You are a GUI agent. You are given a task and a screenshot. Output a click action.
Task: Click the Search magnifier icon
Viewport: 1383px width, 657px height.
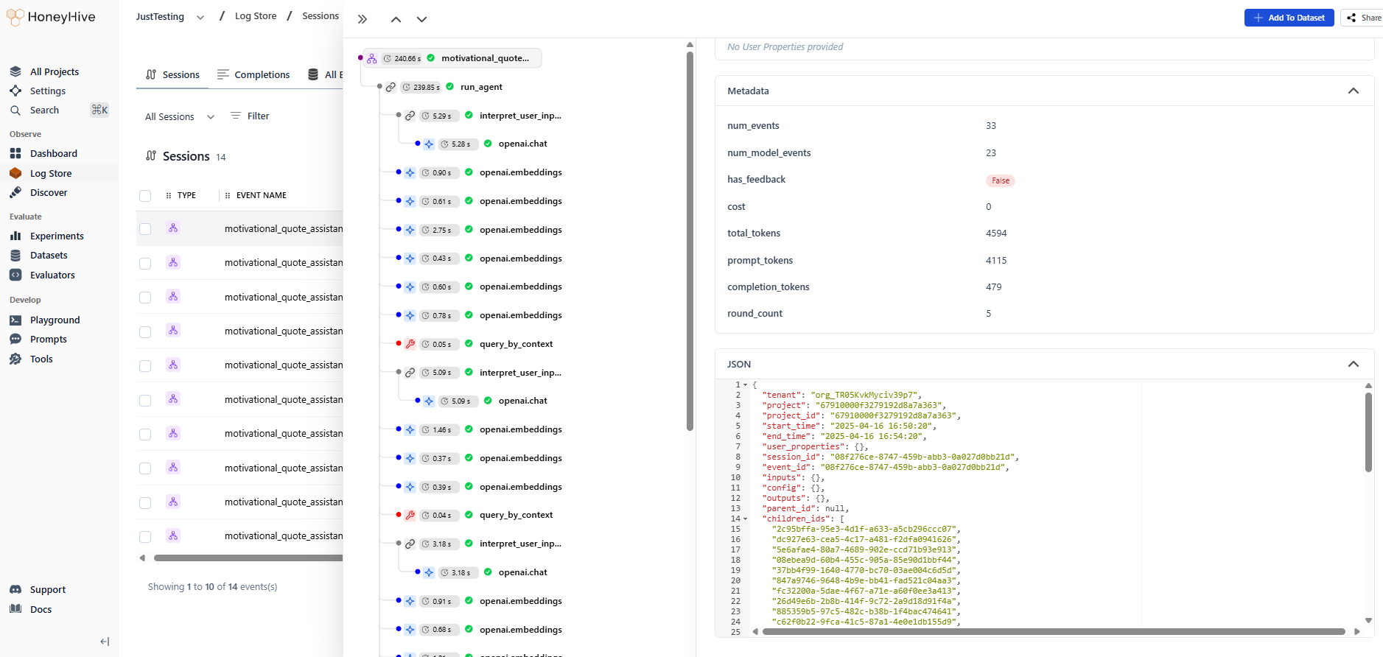coord(15,110)
